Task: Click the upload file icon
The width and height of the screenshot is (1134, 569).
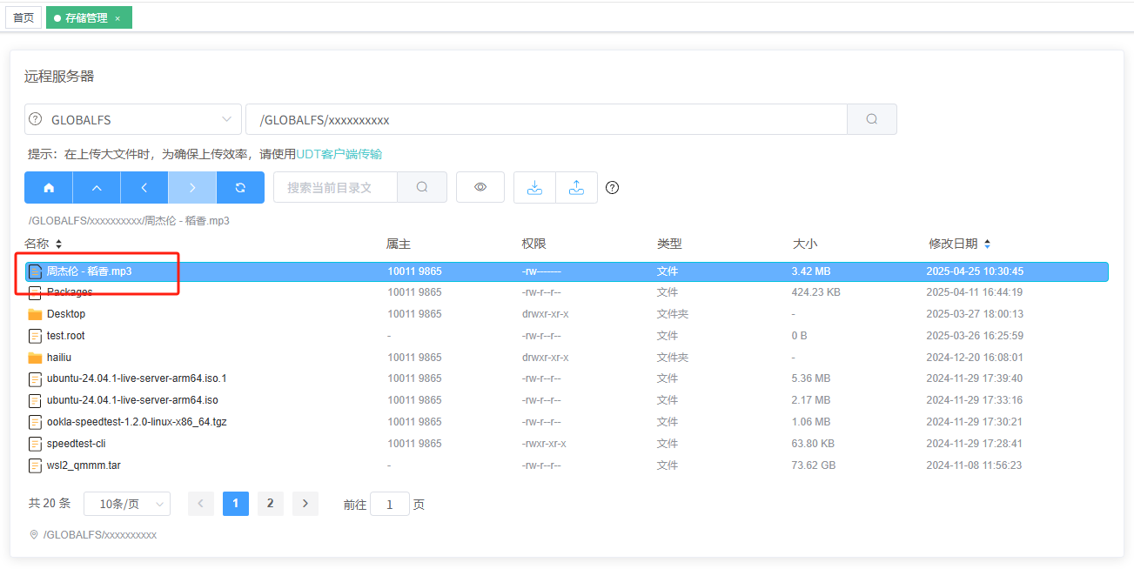Action: point(576,188)
